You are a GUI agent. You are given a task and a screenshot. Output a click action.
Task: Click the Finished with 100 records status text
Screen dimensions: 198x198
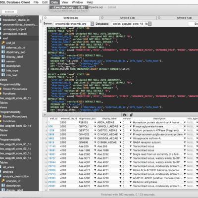point(128,195)
